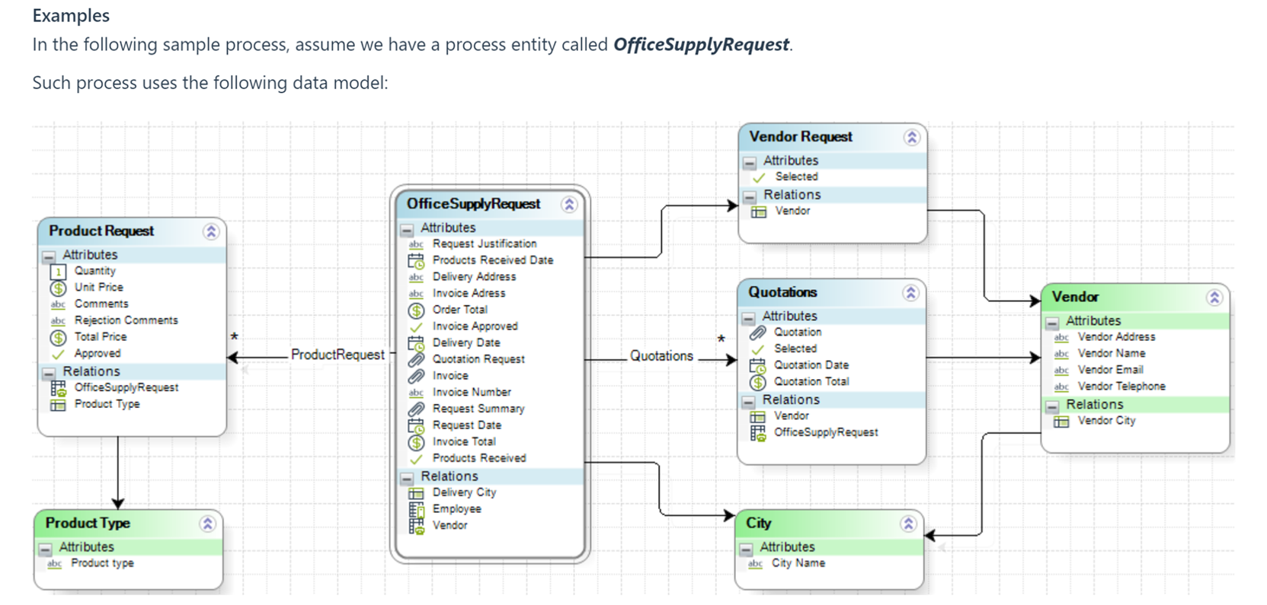Collapse the Vendor Request entity chevron
The width and height of the screenshot is (1267, 605).
click(x=911, y=137)
